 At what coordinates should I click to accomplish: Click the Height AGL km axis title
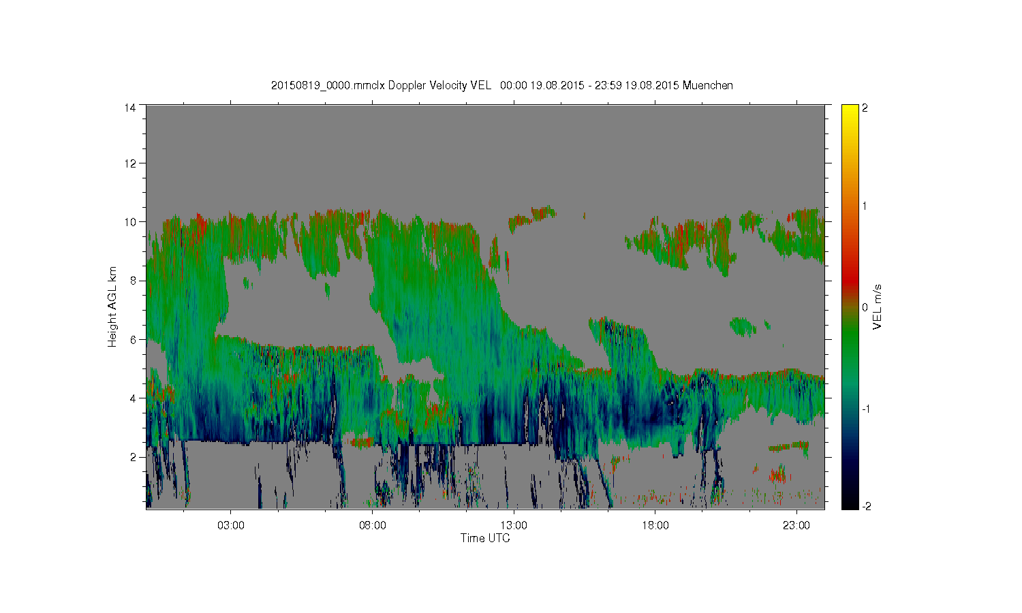[x=112, y=306]
